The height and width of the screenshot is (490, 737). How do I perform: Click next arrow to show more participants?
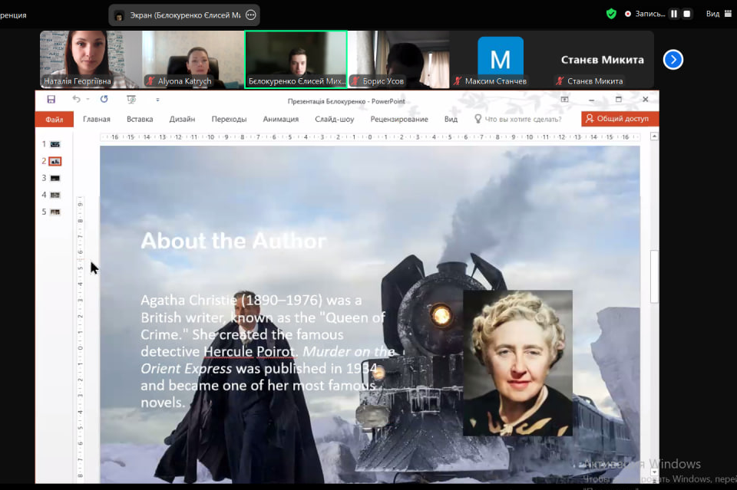point(673,60)
